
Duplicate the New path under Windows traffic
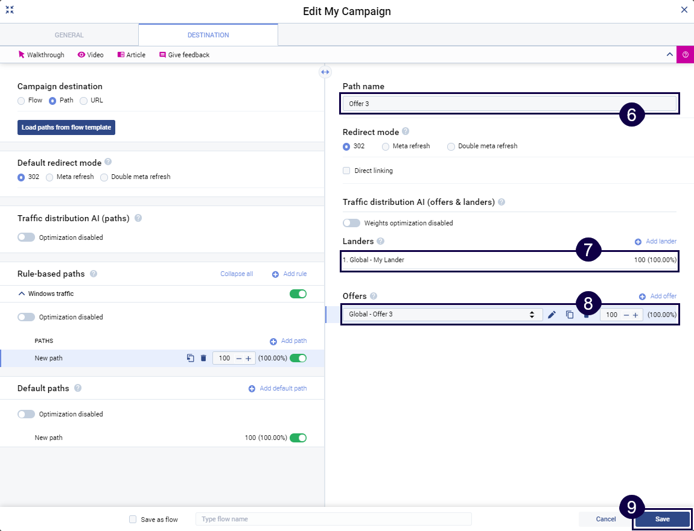point(190,358)
